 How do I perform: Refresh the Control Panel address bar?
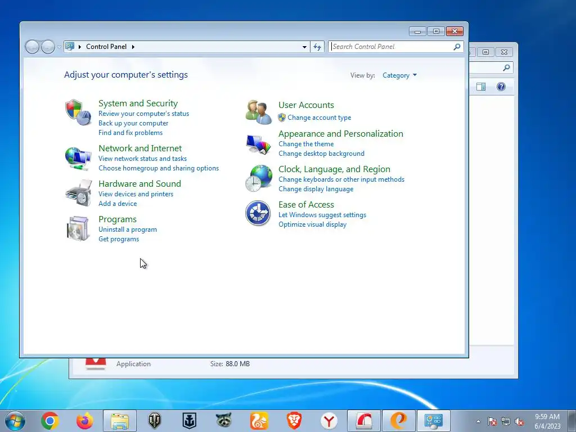pos(317,47)
